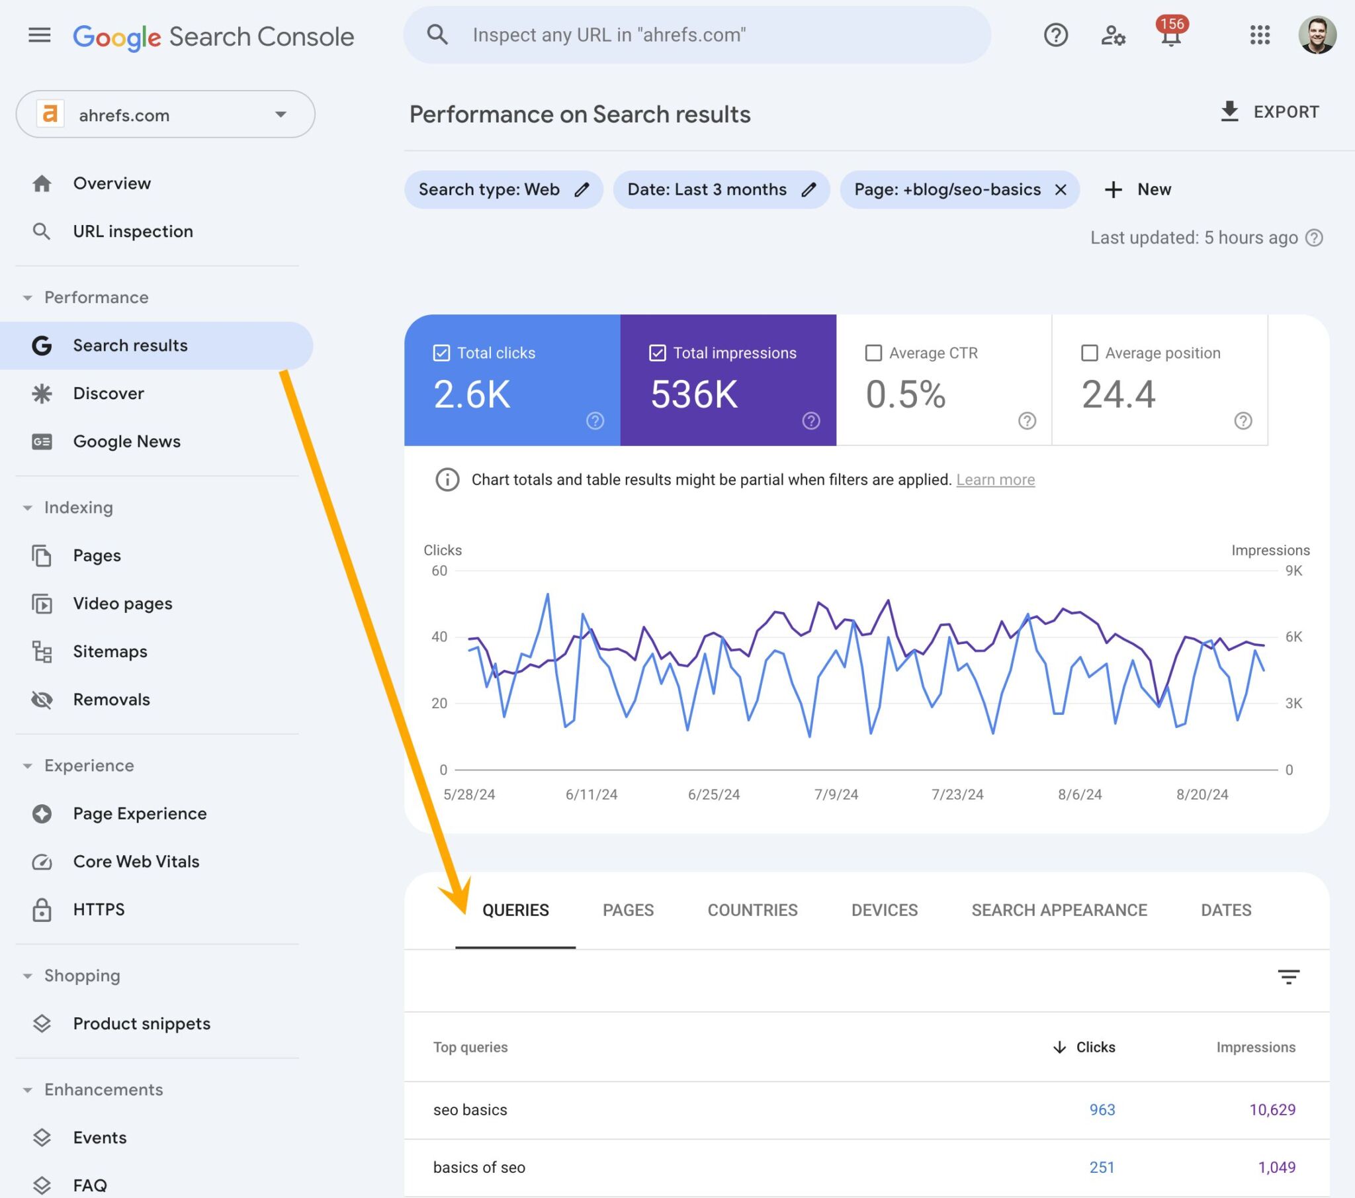Collapse the Indexing section
This screenshot has height=1198, width=1355.
pos(28,507)
